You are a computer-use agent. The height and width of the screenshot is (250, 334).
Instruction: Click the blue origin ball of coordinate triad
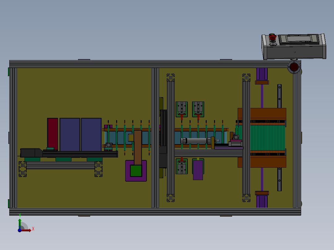tap(20, 230)
